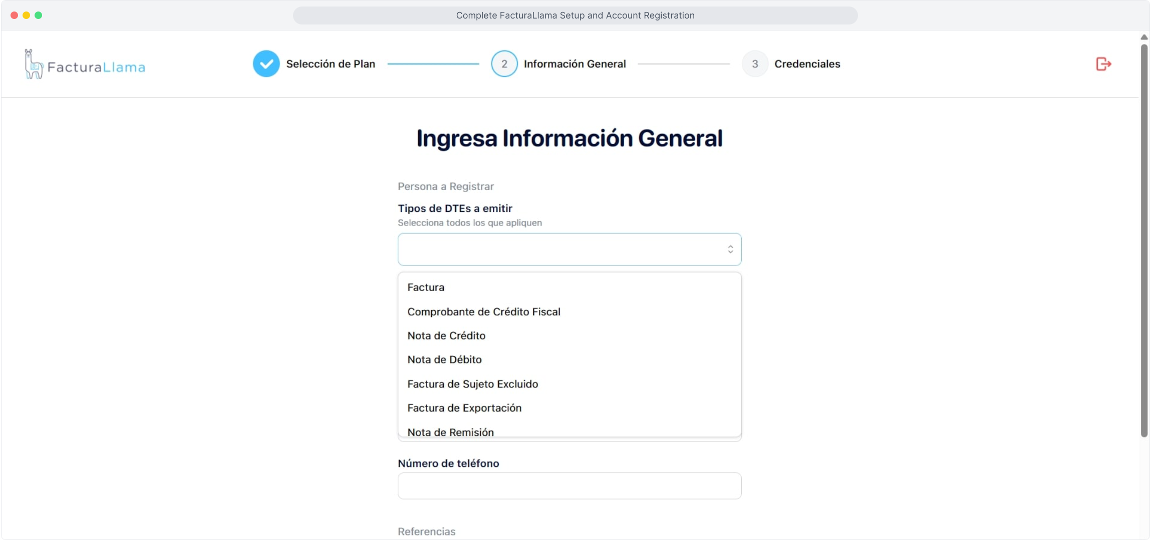1151x540 pixels.
Task: Click the red logout icon
Action: point(1103,64)
